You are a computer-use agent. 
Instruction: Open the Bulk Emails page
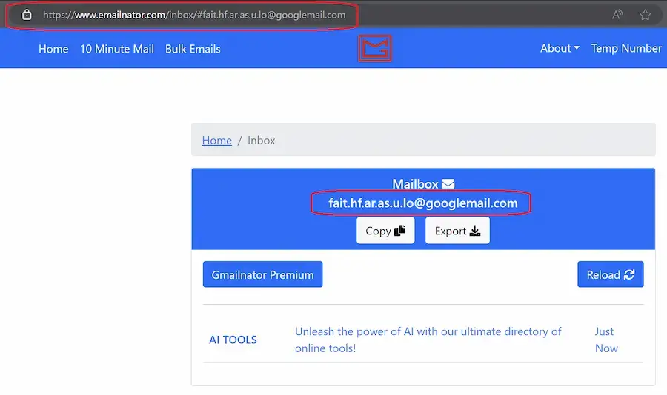193,49
